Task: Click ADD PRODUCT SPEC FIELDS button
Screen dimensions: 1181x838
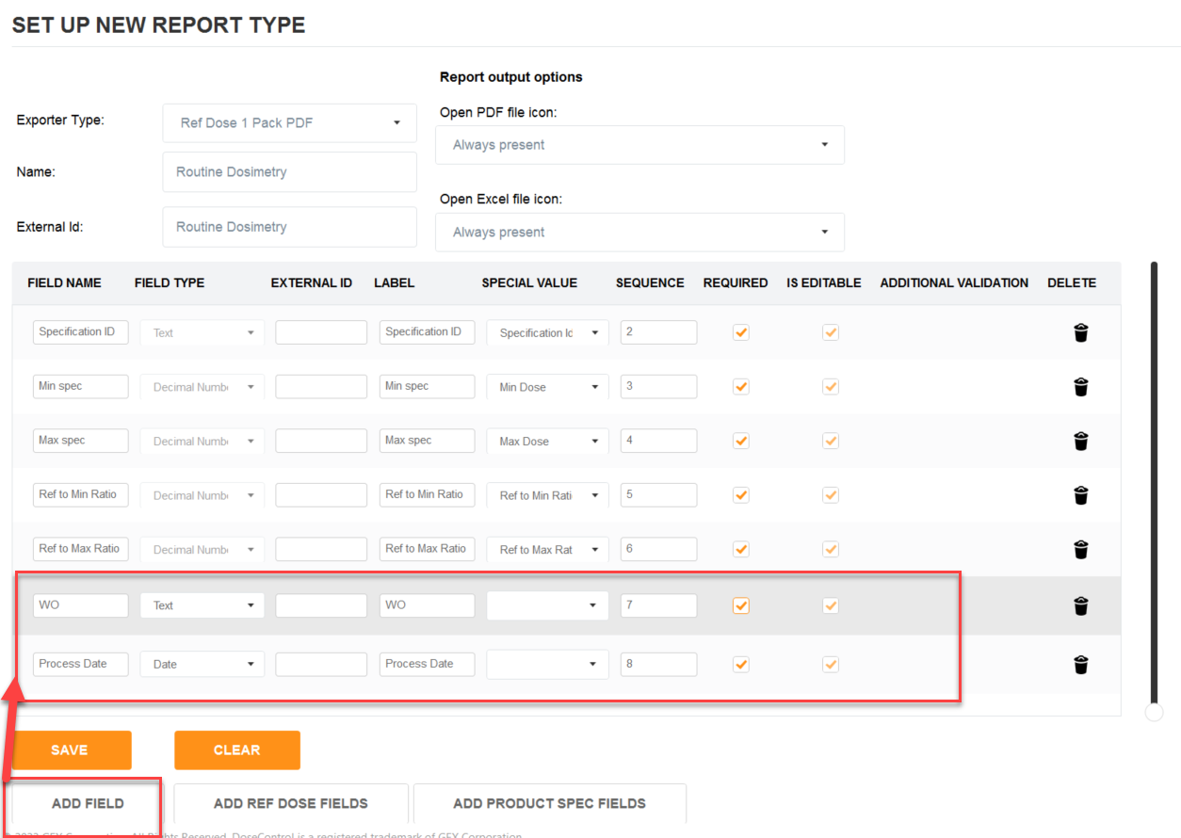Action: [550, 803]
